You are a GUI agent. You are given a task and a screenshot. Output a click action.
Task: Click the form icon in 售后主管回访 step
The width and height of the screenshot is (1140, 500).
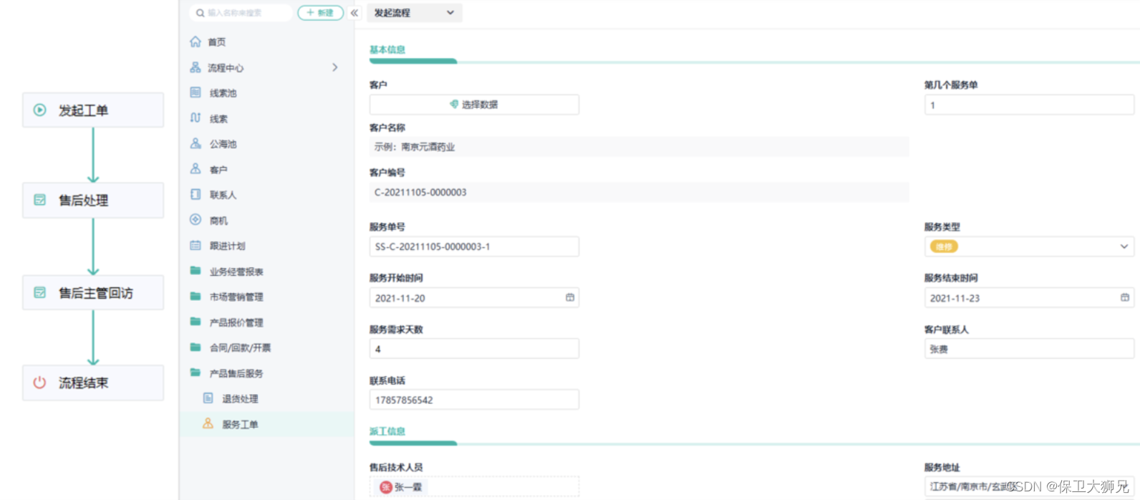coord(40,292)
